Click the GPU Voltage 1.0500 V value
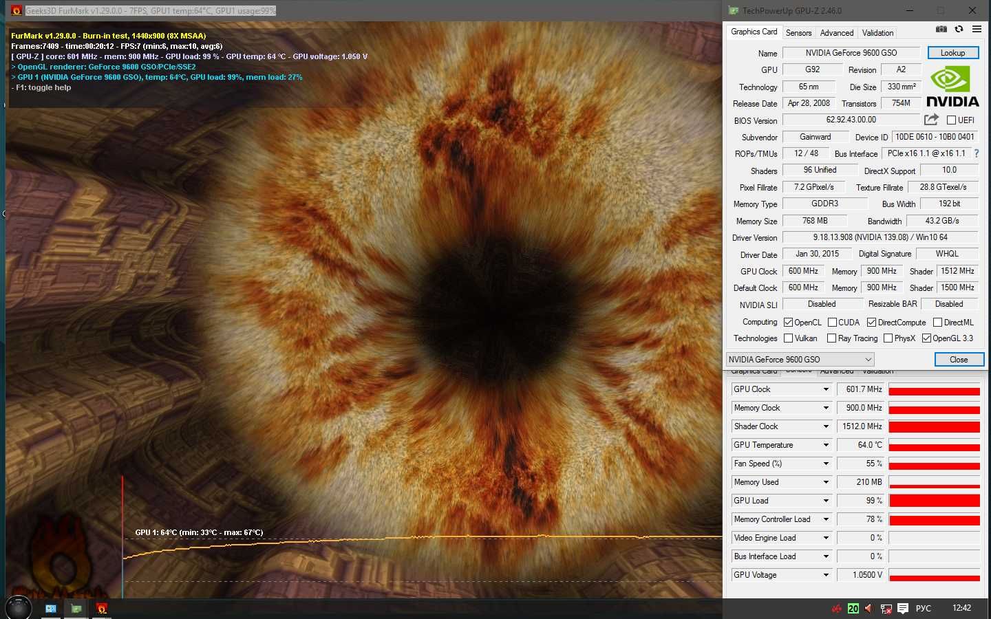This screenshot has height=619, width=991. (x=862, y=575)
